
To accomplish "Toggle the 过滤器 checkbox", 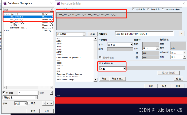I will (4, 93).
